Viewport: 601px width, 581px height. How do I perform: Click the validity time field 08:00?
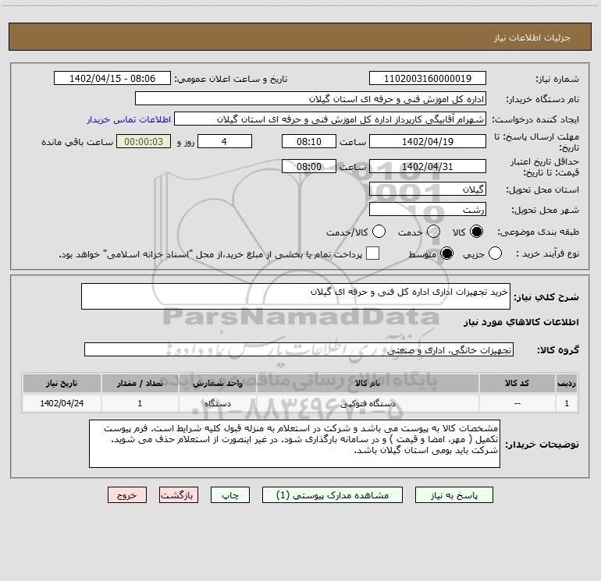(309, 167)
